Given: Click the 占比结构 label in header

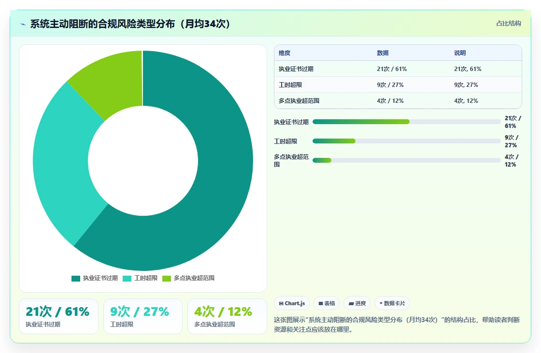Looking at the screenshot, I should point(508,24).
